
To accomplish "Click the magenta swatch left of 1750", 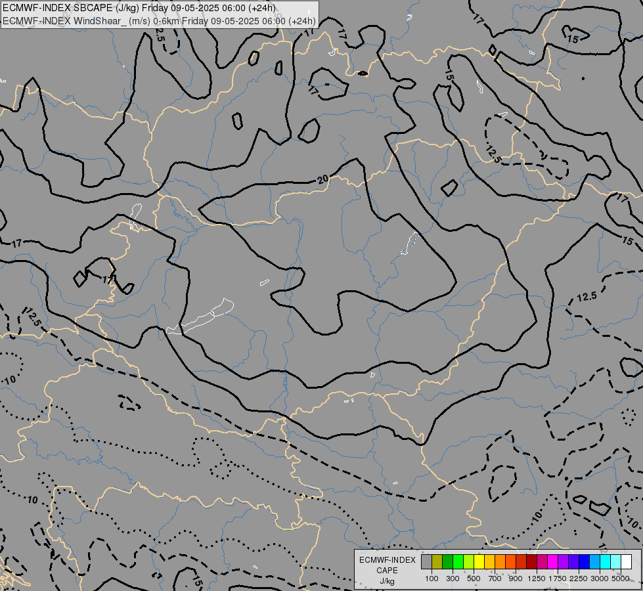I will coord(553,561).
